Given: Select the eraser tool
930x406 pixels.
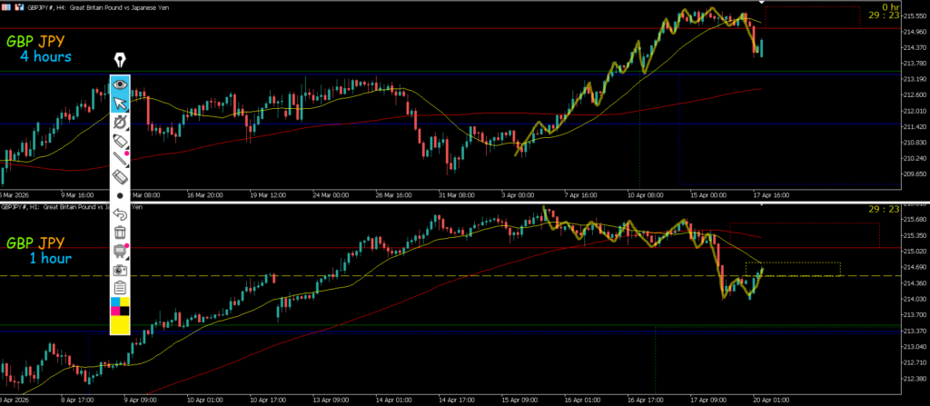Looking at the screenshot, I should 120,176.
